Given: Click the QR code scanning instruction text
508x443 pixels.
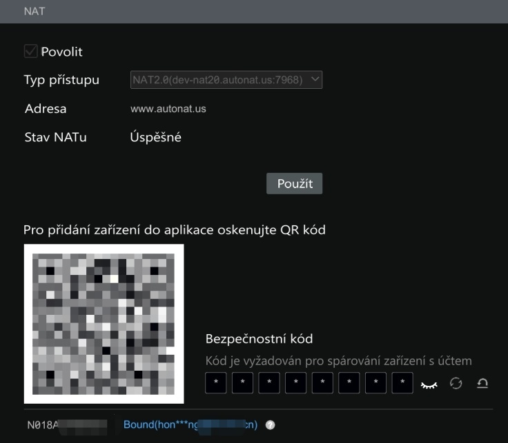Looking at the screenshot, I should [x=175, y=230].
